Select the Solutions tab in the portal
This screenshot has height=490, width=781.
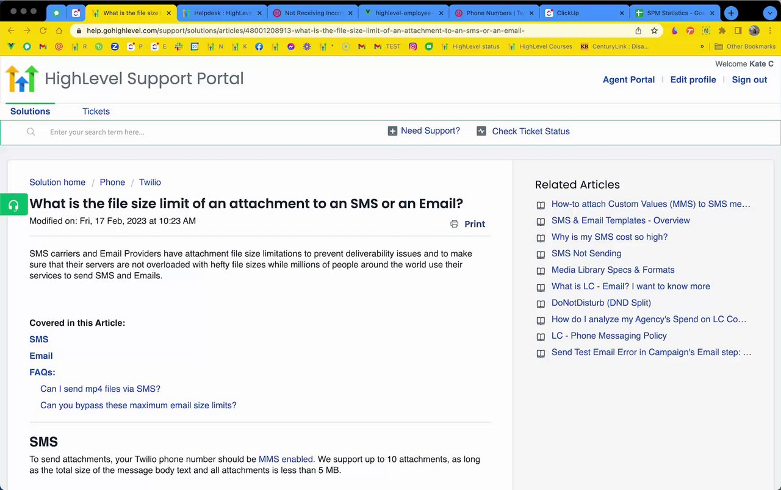point(30,111)
